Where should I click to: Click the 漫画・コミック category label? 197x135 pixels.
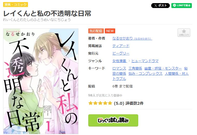coord(16,4)
